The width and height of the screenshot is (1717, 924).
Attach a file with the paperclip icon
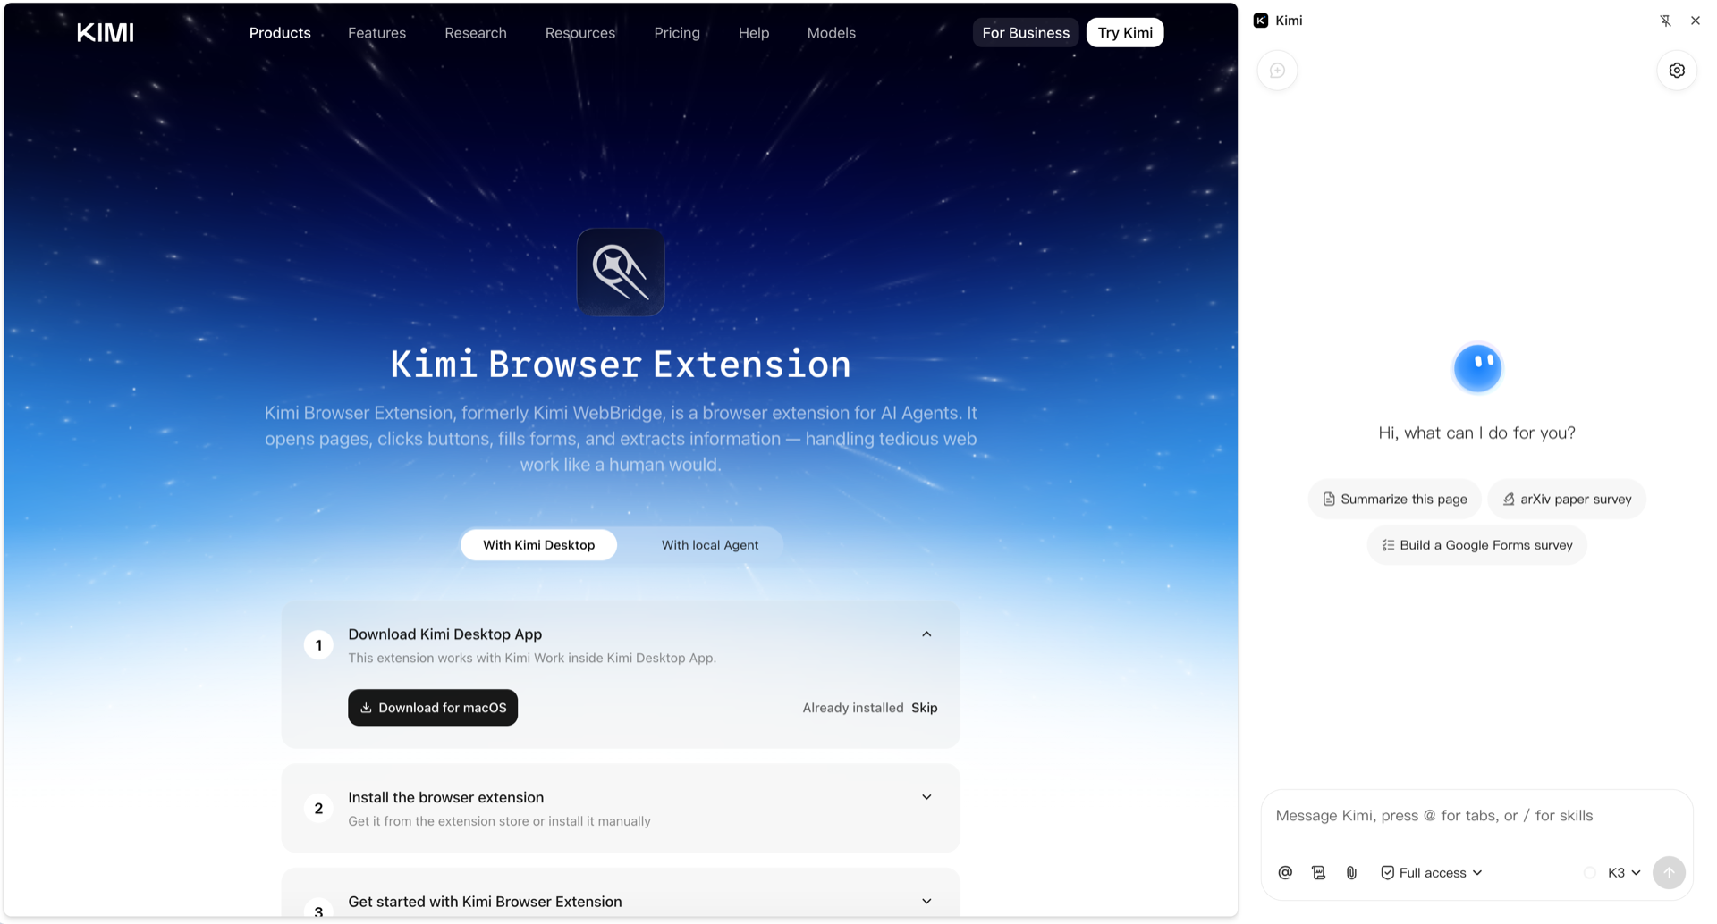coord(1351,872)
